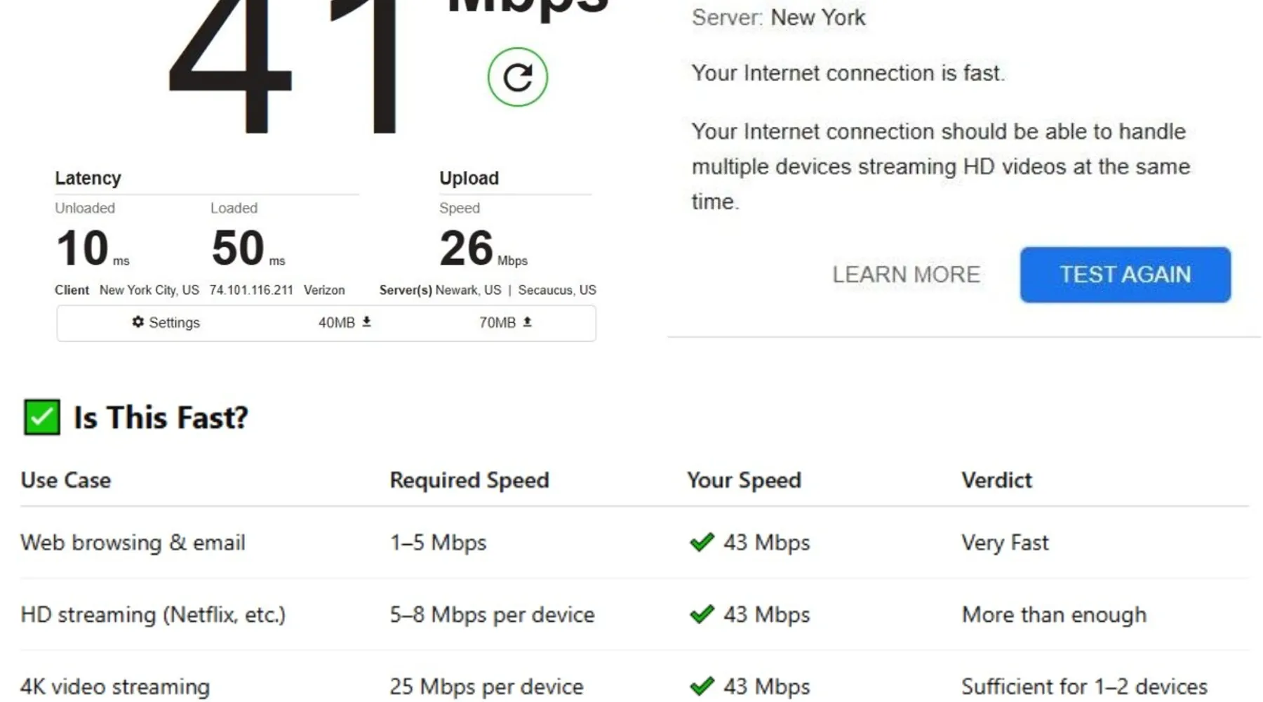Viewport: 1263px width, 702px height.
Task: Click the upload arrow beside 70MB
Action: (527, 322)
